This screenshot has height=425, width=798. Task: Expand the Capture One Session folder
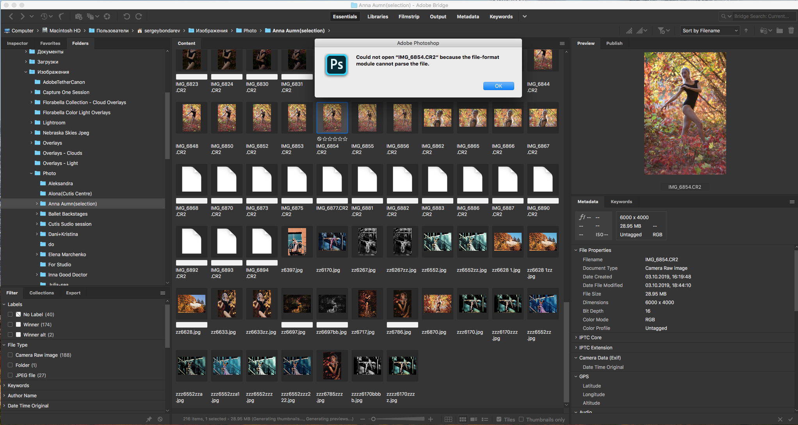31,92
